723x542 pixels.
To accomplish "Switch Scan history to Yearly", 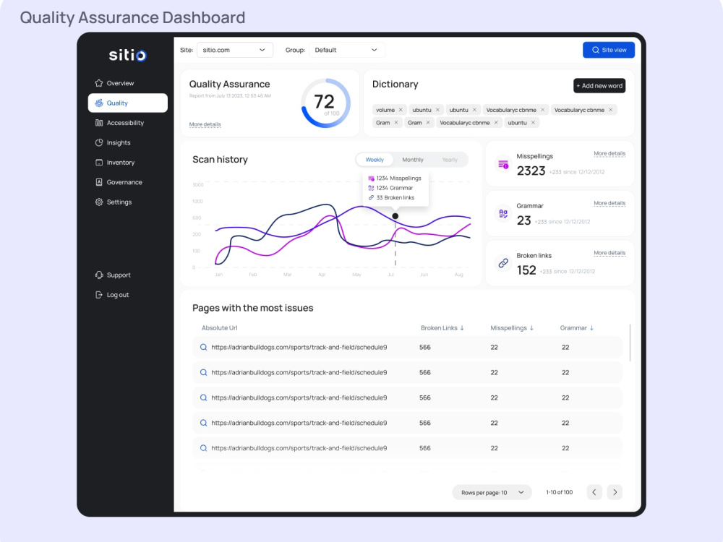I will pyautogui.click(x=450, y=160).
